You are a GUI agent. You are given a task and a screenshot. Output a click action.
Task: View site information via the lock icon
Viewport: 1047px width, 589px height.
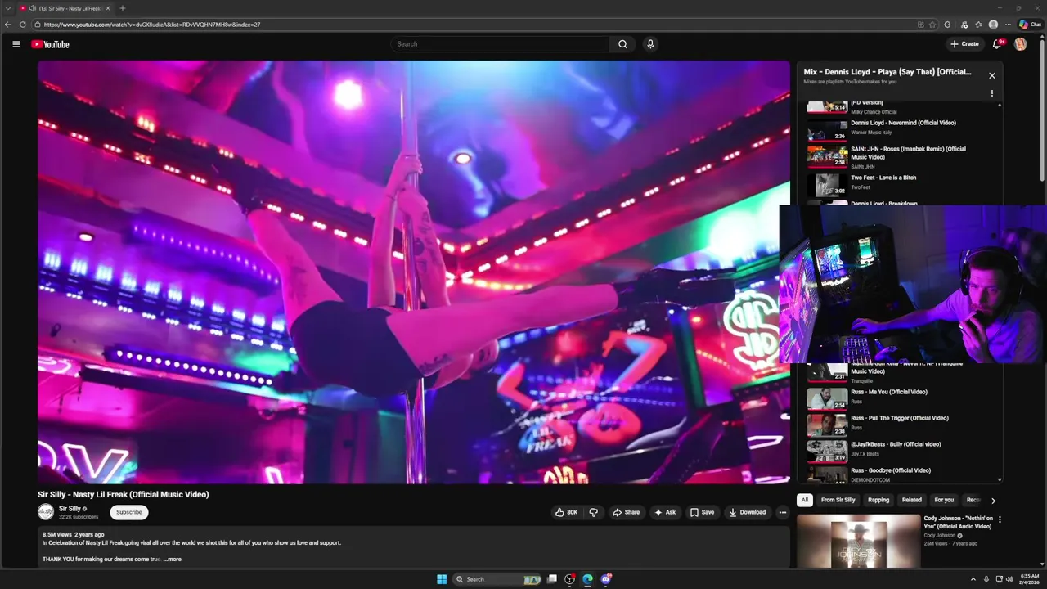(38, 25)
